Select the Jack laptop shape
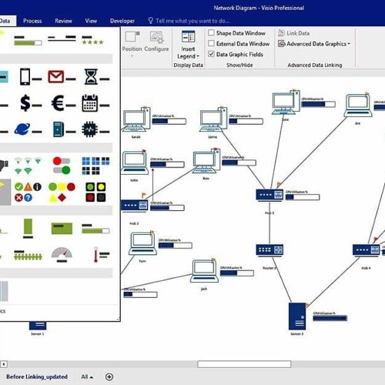Screen dimensions: 385x385 coord(204,272)
